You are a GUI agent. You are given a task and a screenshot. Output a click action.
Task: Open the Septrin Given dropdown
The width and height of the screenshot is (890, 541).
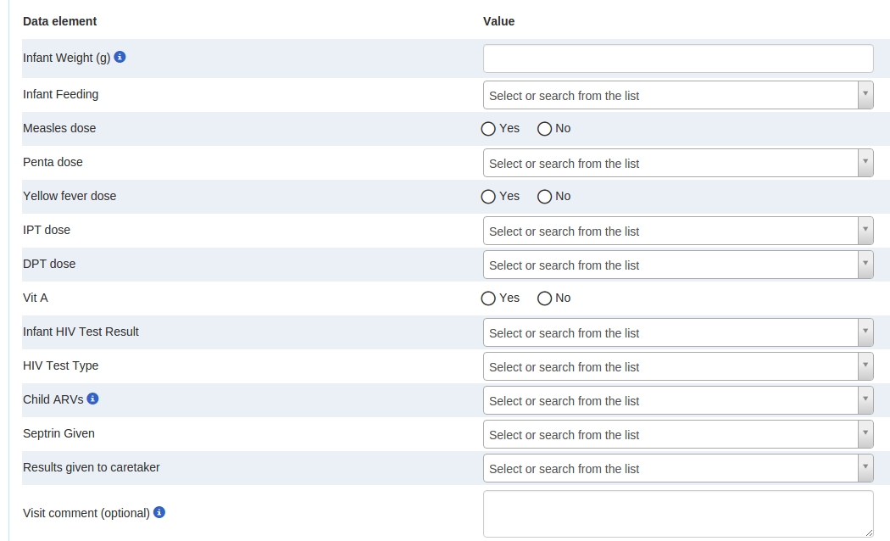click(x=678, y=434)
